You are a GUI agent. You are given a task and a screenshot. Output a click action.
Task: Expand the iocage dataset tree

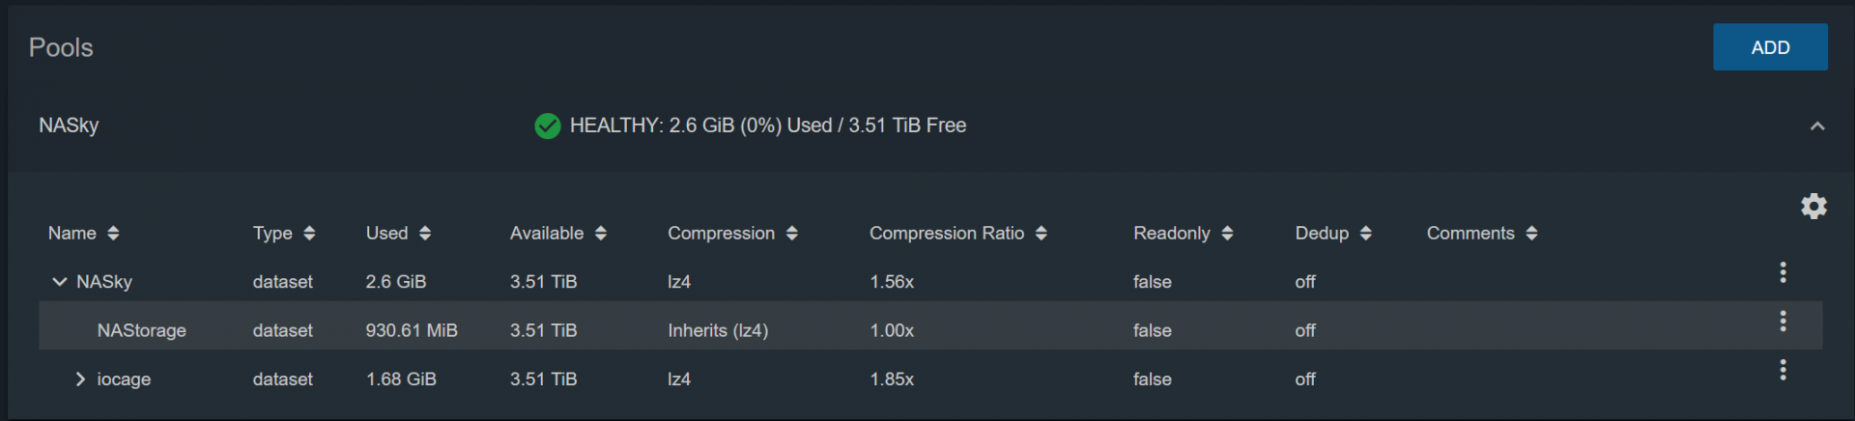point(80,379)
